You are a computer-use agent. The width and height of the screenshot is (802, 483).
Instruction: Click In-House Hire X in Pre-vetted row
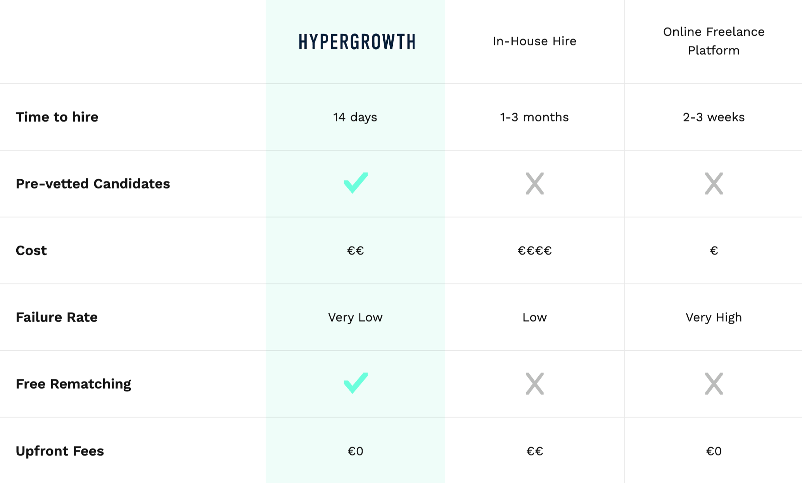pos(535,184)
